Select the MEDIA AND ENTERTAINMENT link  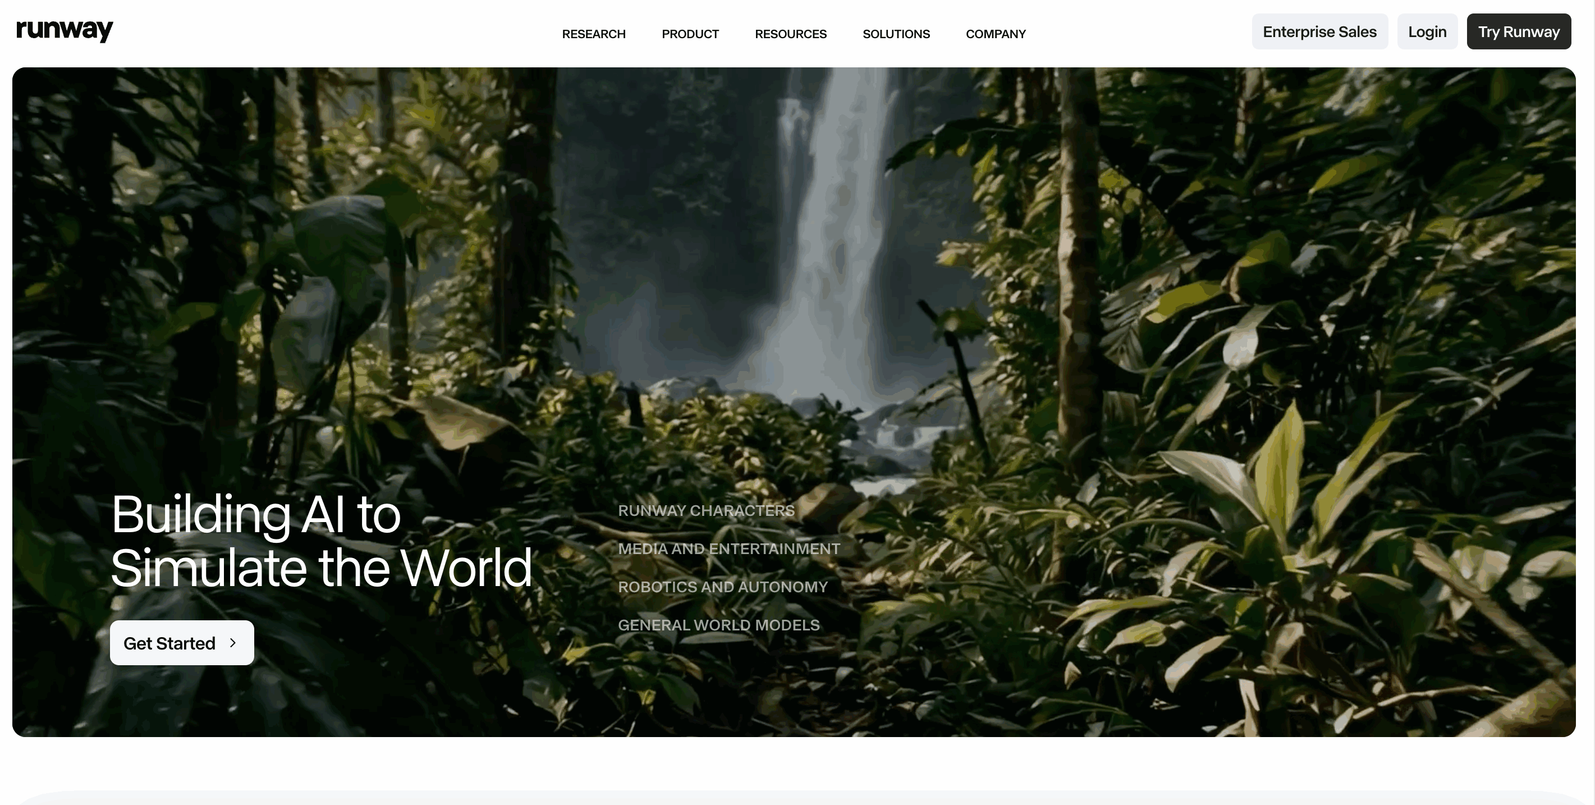pos(729,549)
